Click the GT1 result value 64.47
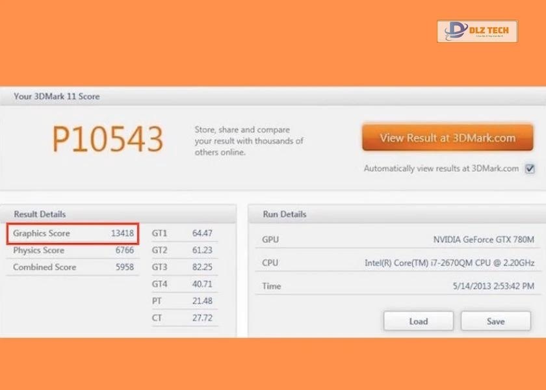 click(x=202, y=233)
